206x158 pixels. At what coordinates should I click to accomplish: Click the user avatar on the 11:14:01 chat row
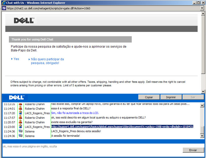click(x=20, y=108)
